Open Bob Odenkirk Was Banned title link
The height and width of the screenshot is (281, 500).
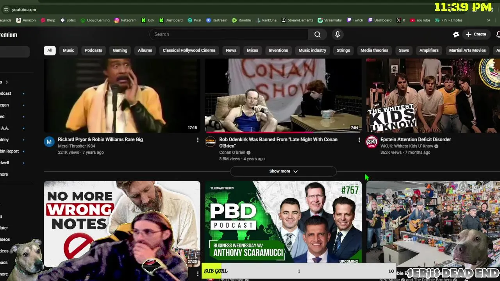tap(278, 142)
